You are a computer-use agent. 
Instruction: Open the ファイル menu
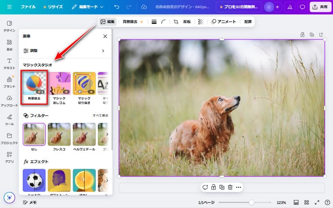pyautogui.click(x=28, y=7)
